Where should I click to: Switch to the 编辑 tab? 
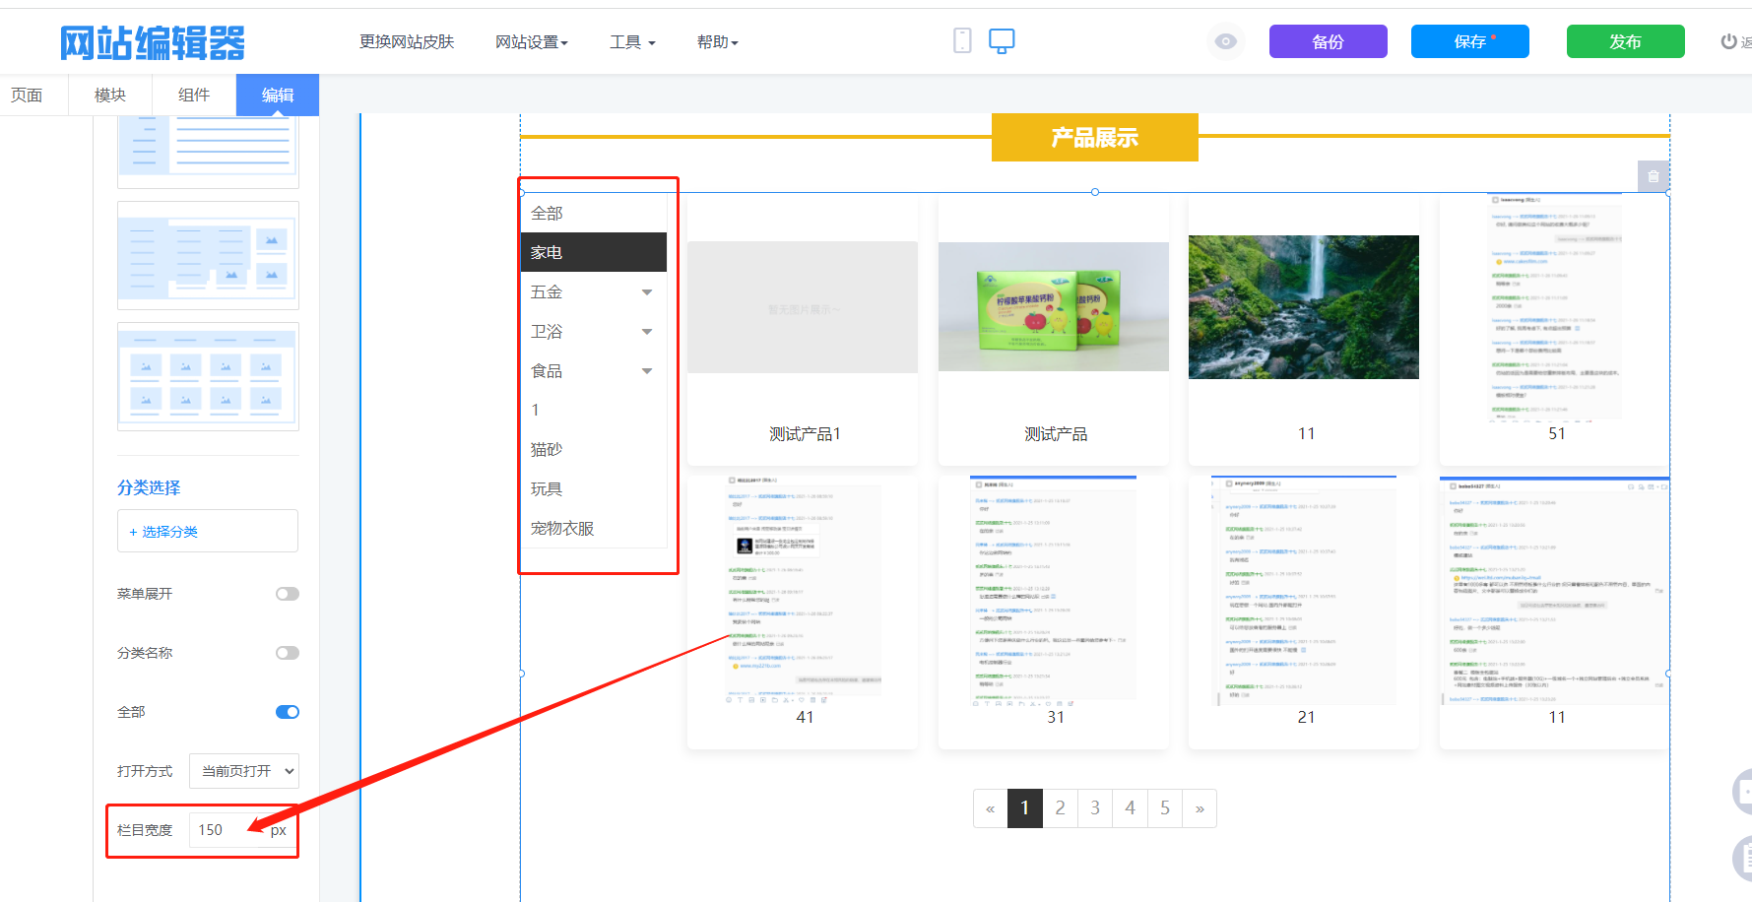[x=278, y=95]
